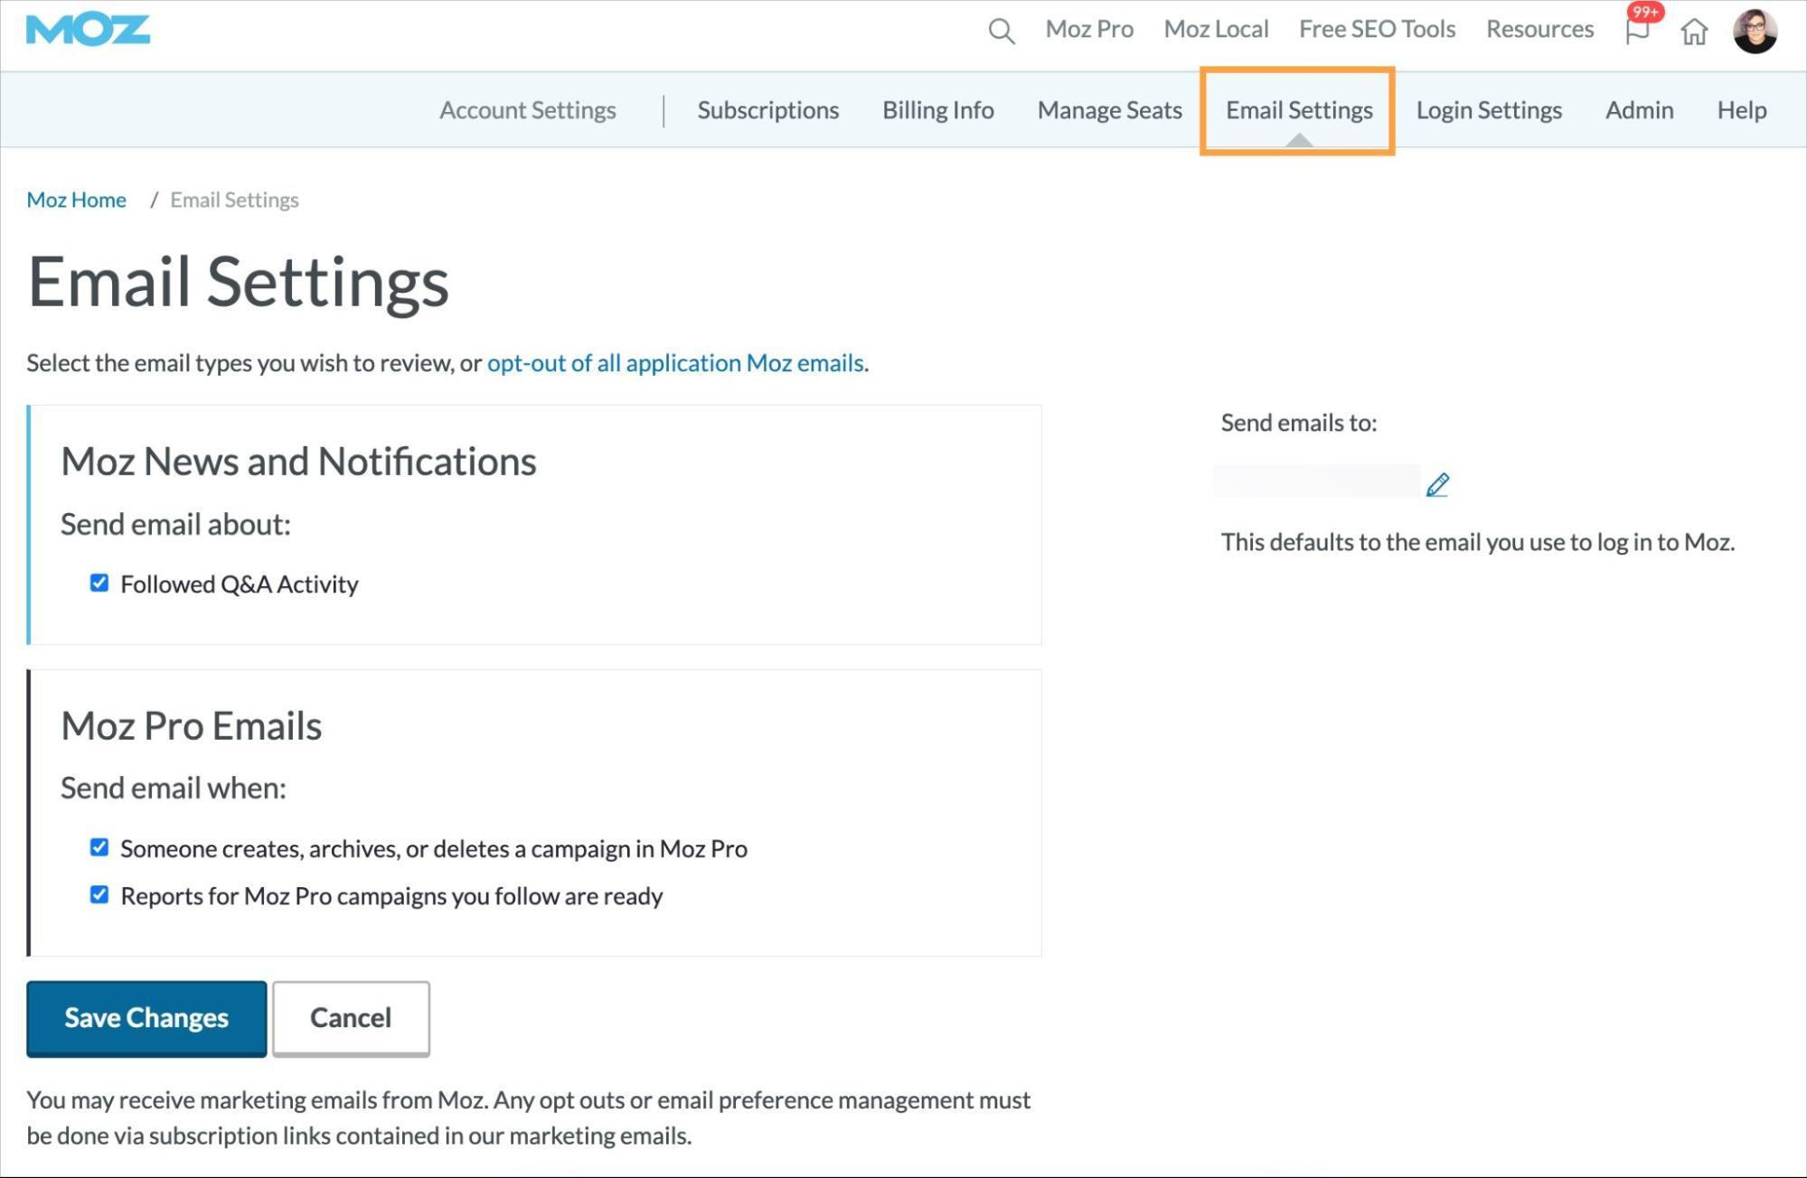Edit the email address with the pencil icon
Screen dimensions: 1807x1178
point(1437,485)
